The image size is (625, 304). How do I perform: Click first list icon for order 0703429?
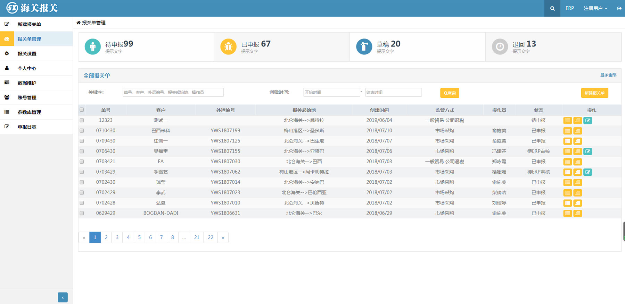[x=567, y=172]
